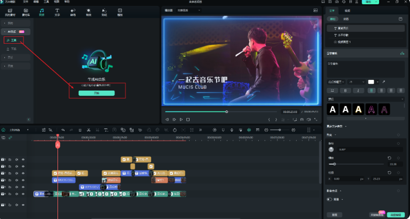Redo with the forward arrow icon

pyautogui.click(x=71, y=130)
